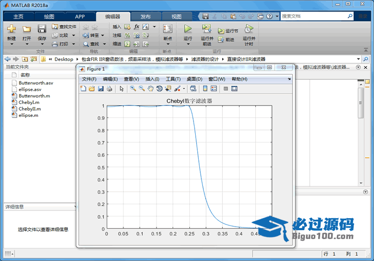Click the Figure save icon

pos(100,89)
